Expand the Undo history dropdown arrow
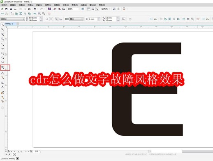 38,9
